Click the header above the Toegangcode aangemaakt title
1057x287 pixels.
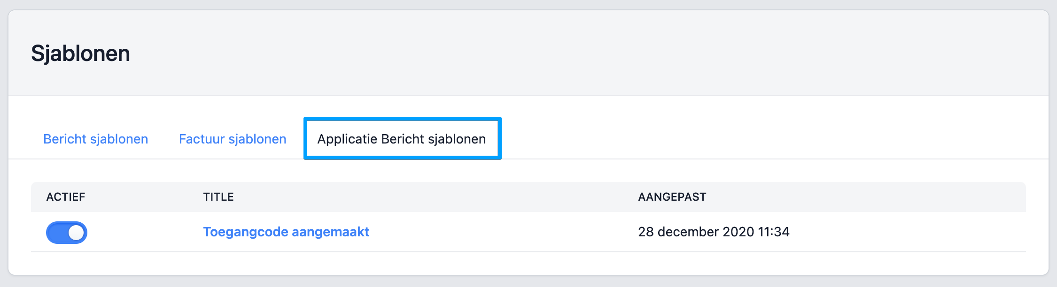tap(218, 197)
